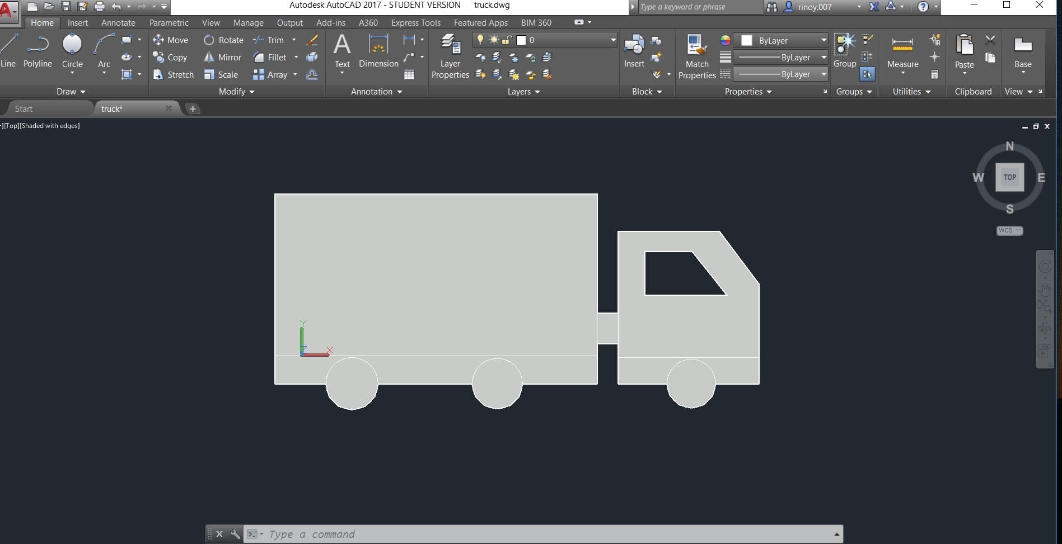The width and height of the screenshot is (1062, 544).
Task: Click the Save icon in quick access toolbar
Action: tap(66, 7)
